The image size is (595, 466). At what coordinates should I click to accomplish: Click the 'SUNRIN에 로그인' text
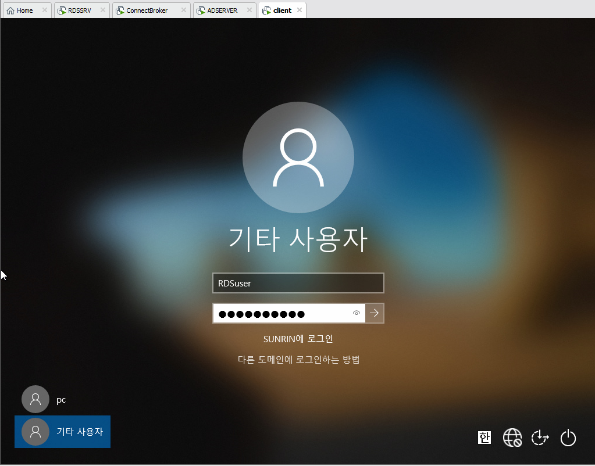click(298, 339)
